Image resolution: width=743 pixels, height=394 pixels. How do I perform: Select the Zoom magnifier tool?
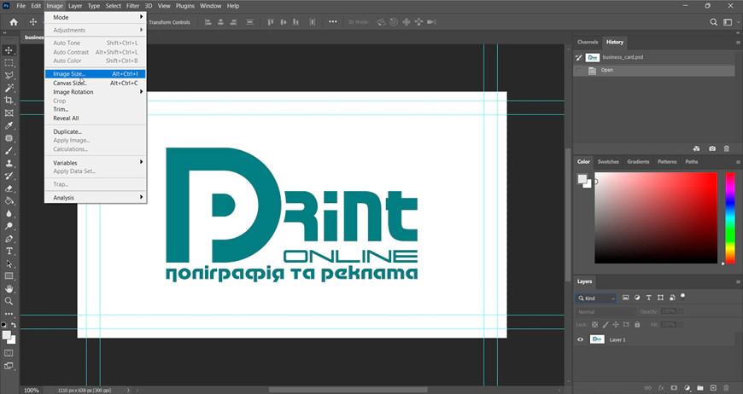tap(9, 301)
